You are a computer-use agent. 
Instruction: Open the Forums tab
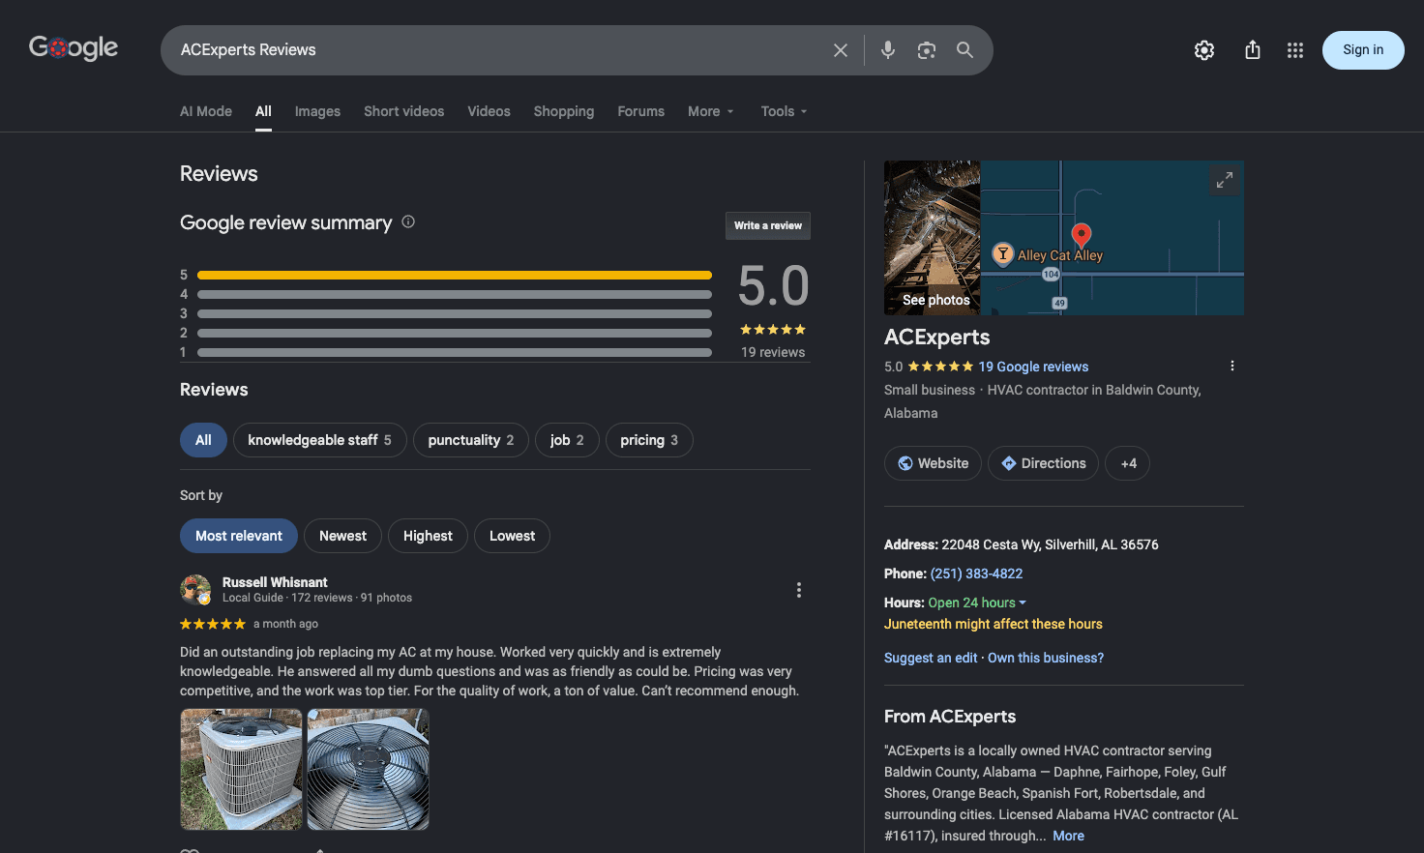click(x=641, y=111)
